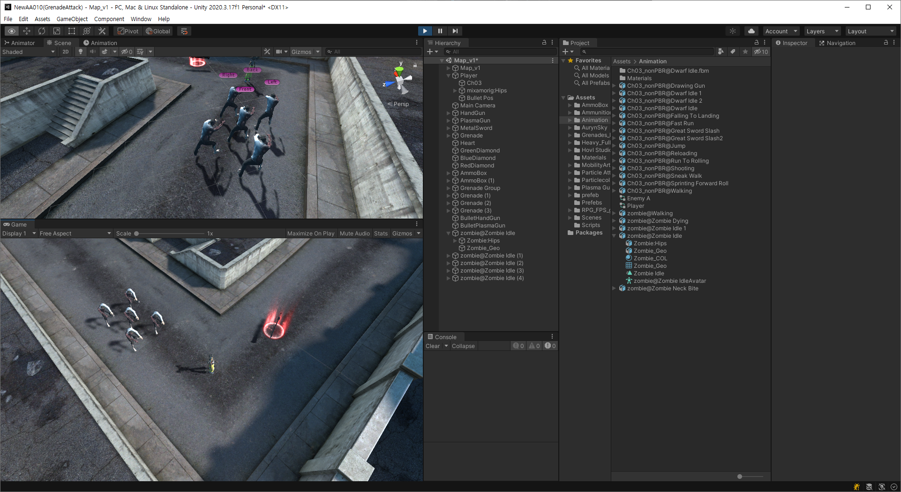Toggle 2D view mode
901x492 pixels.
click(66, 52)
